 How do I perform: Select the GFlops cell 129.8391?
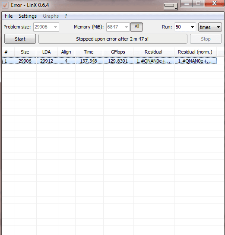coord(118,61)
